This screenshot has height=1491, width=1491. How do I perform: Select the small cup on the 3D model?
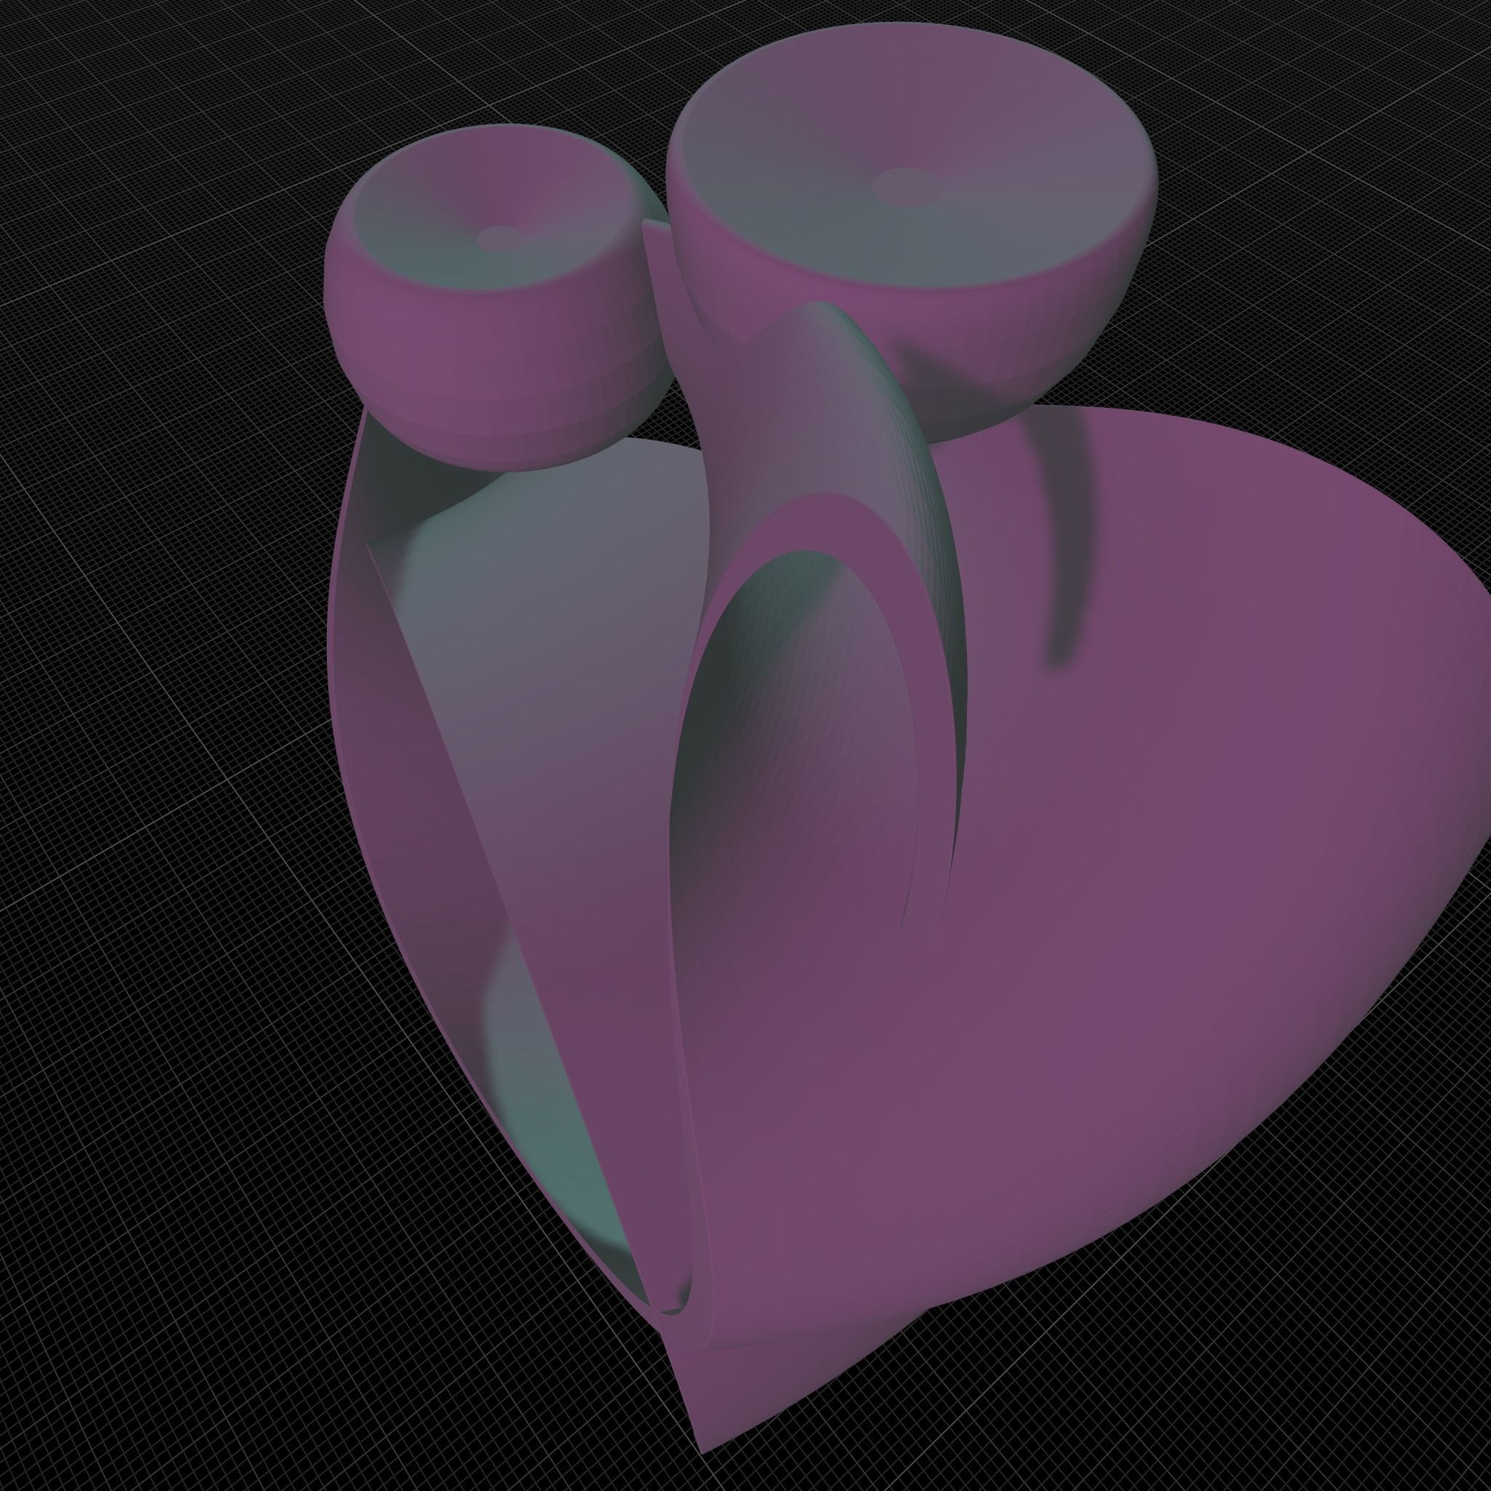point(499,297)
